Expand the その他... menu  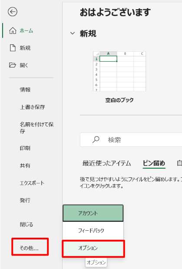(x=30, y=248)
